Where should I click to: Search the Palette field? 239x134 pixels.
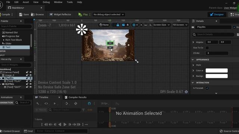16,26
